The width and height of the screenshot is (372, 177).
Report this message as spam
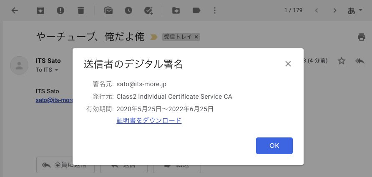[x=60, y=10]
